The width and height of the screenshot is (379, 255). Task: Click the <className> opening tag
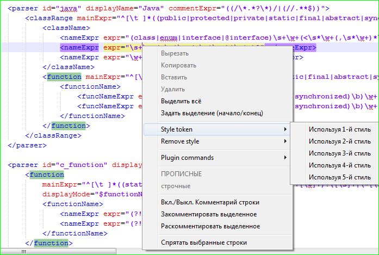pyautogui.click(x=66, y=28)
